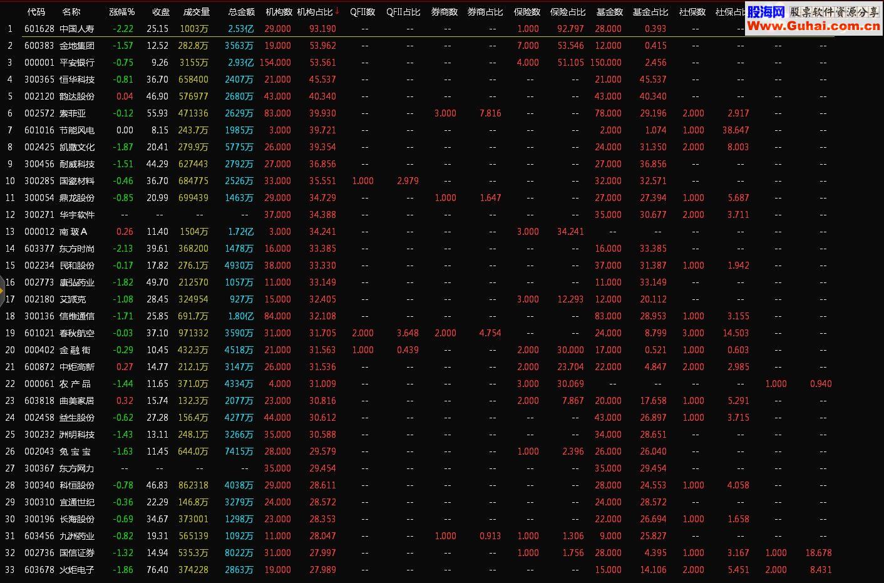This screenshot has width=884, height=583.
Task: Sort by the QFII数 column header
Action: 363,12
